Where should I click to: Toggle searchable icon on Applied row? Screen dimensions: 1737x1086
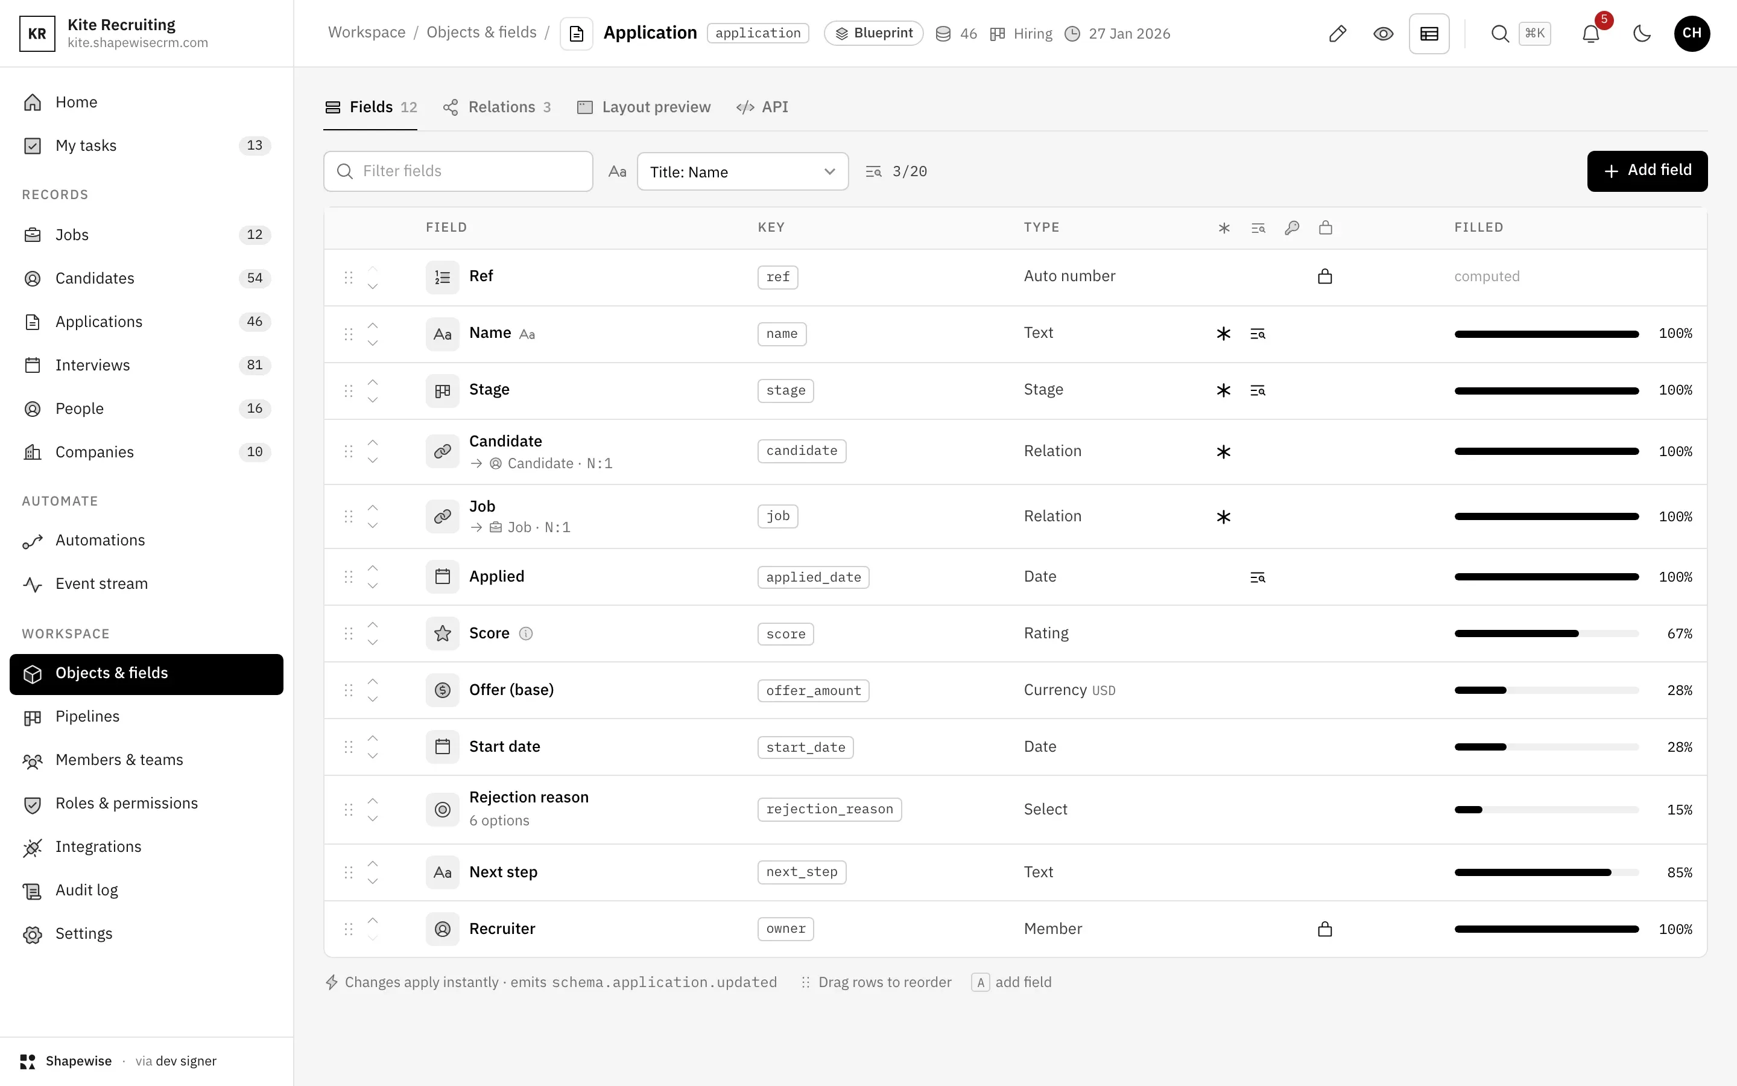pos(1258,577)
